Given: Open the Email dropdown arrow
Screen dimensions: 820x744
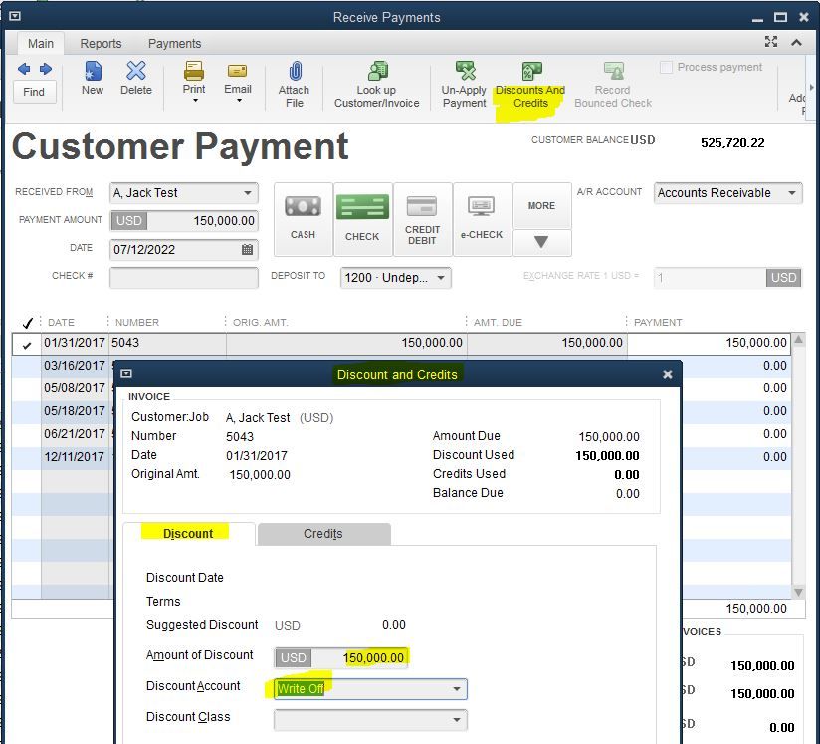Looking at the screenshot, I should [x=239, y=101].
